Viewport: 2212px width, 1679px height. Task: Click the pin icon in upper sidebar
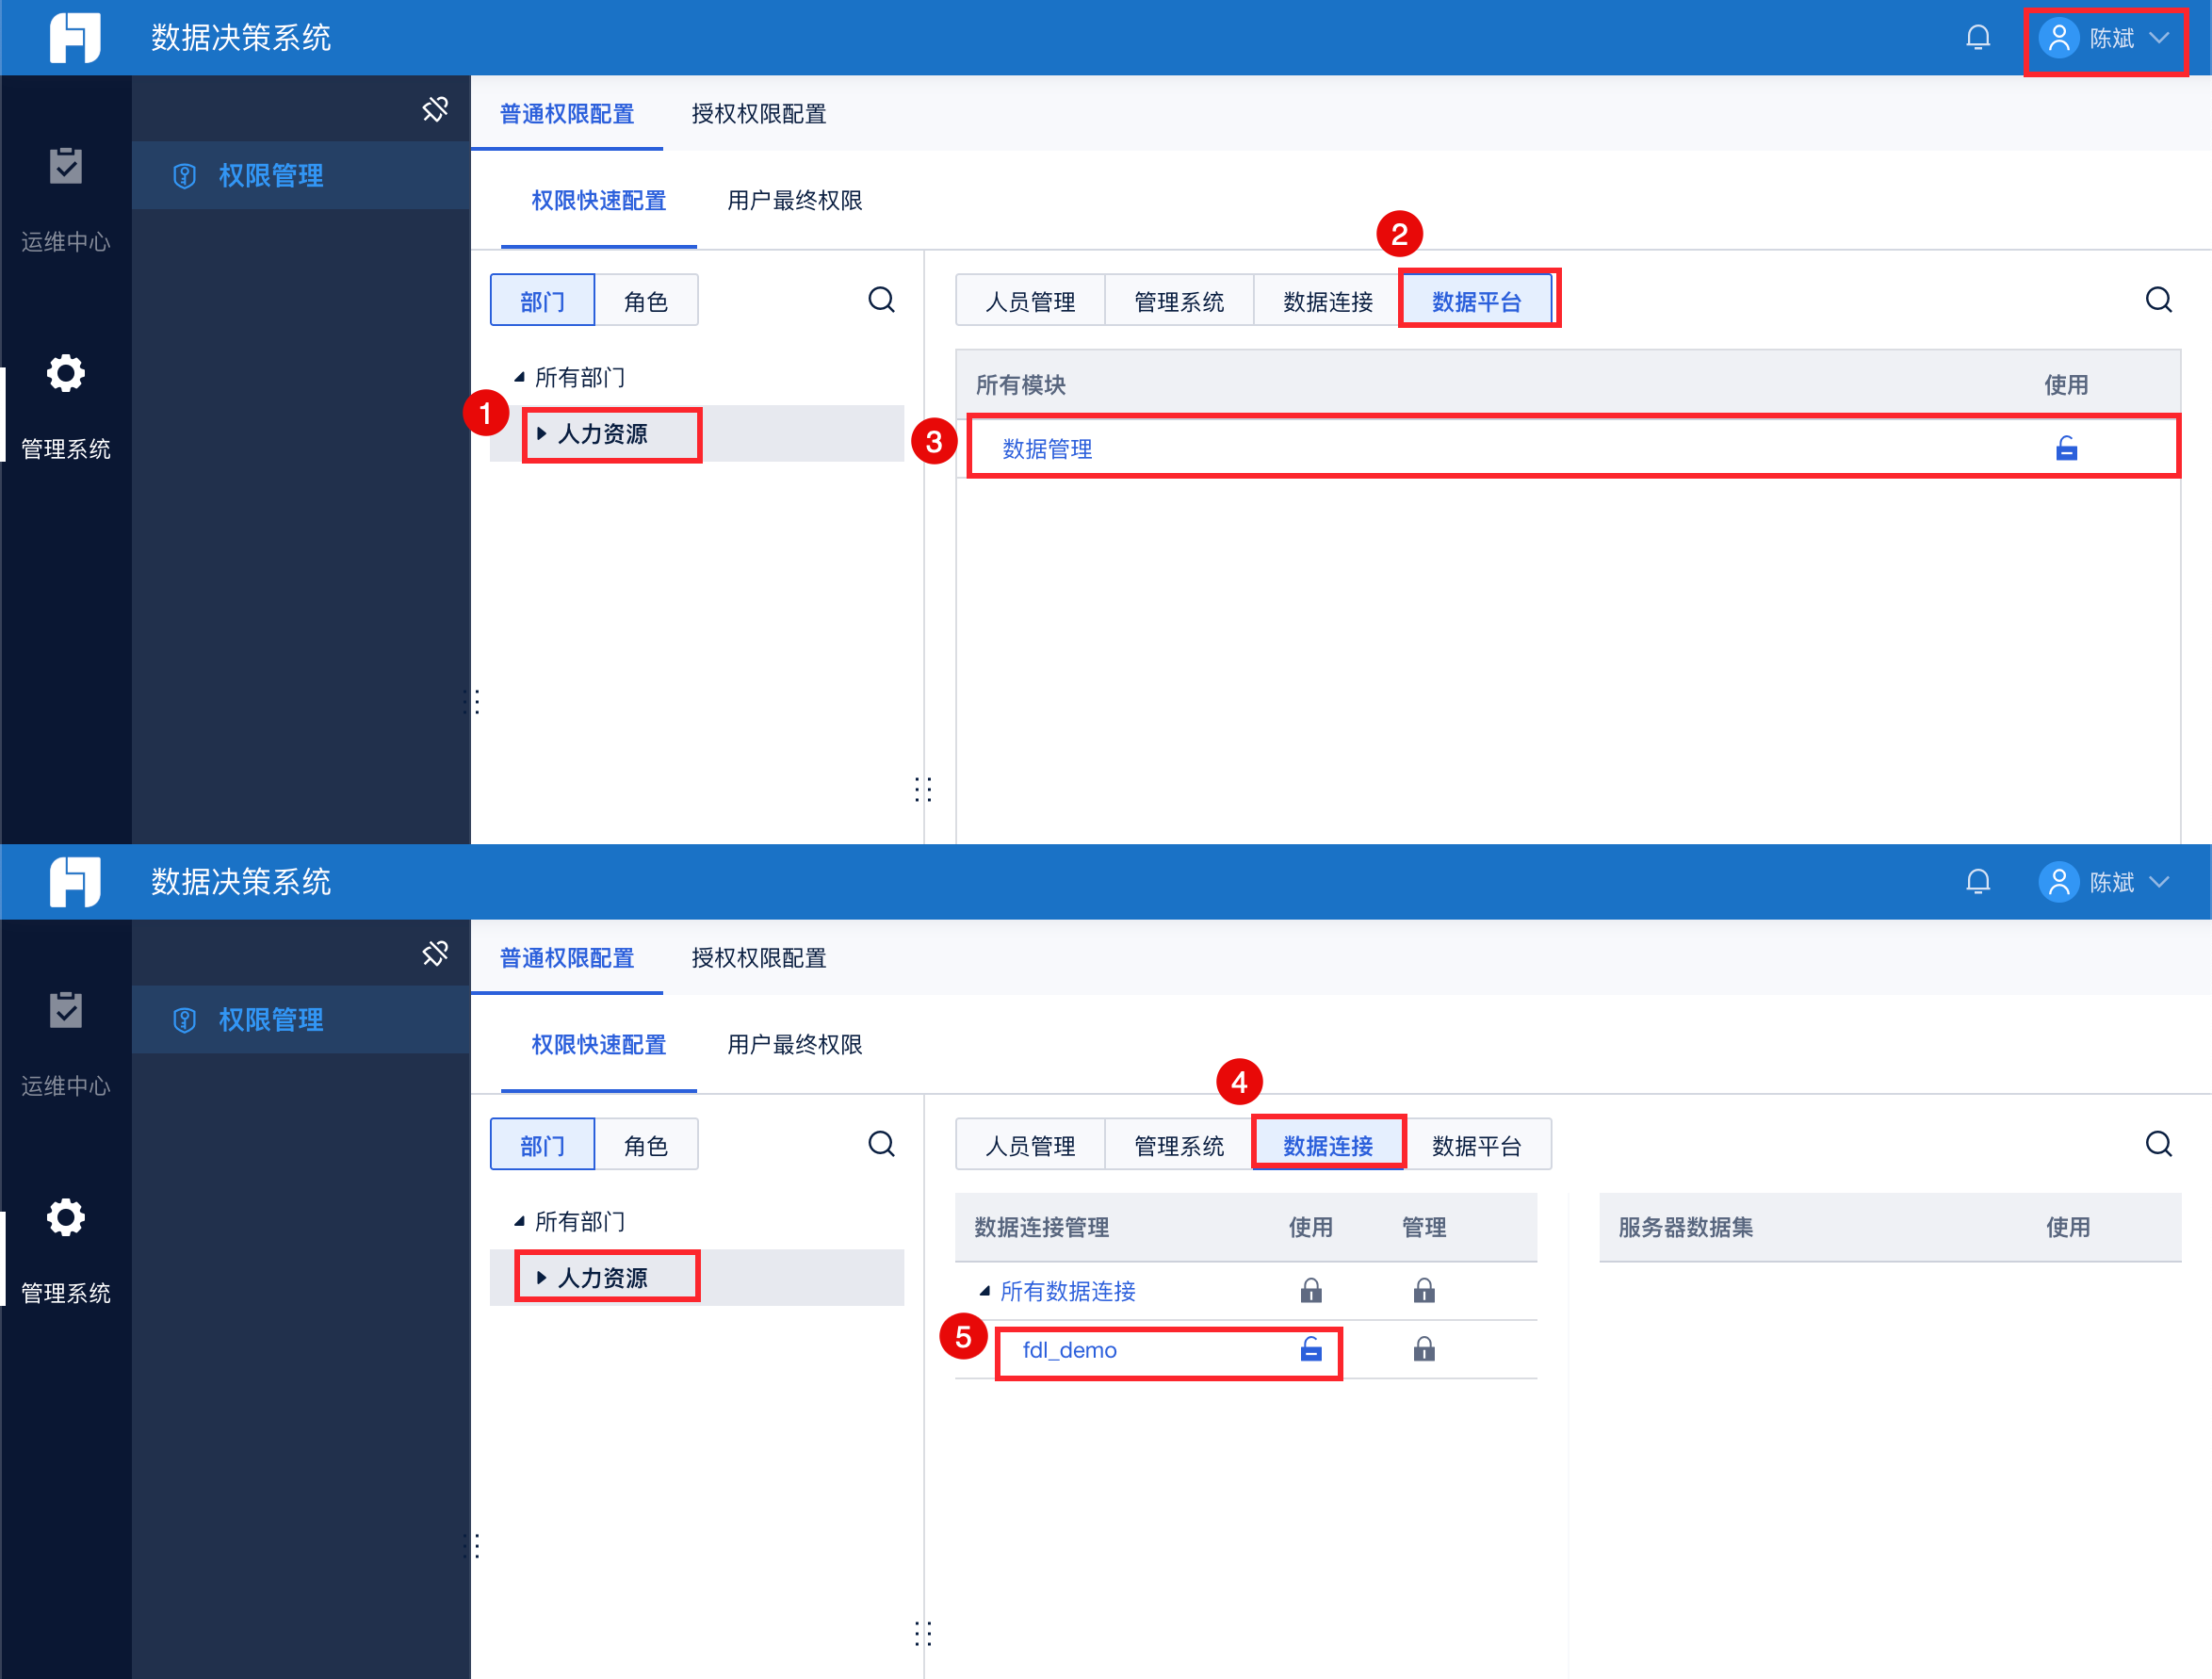pos(435,109)
